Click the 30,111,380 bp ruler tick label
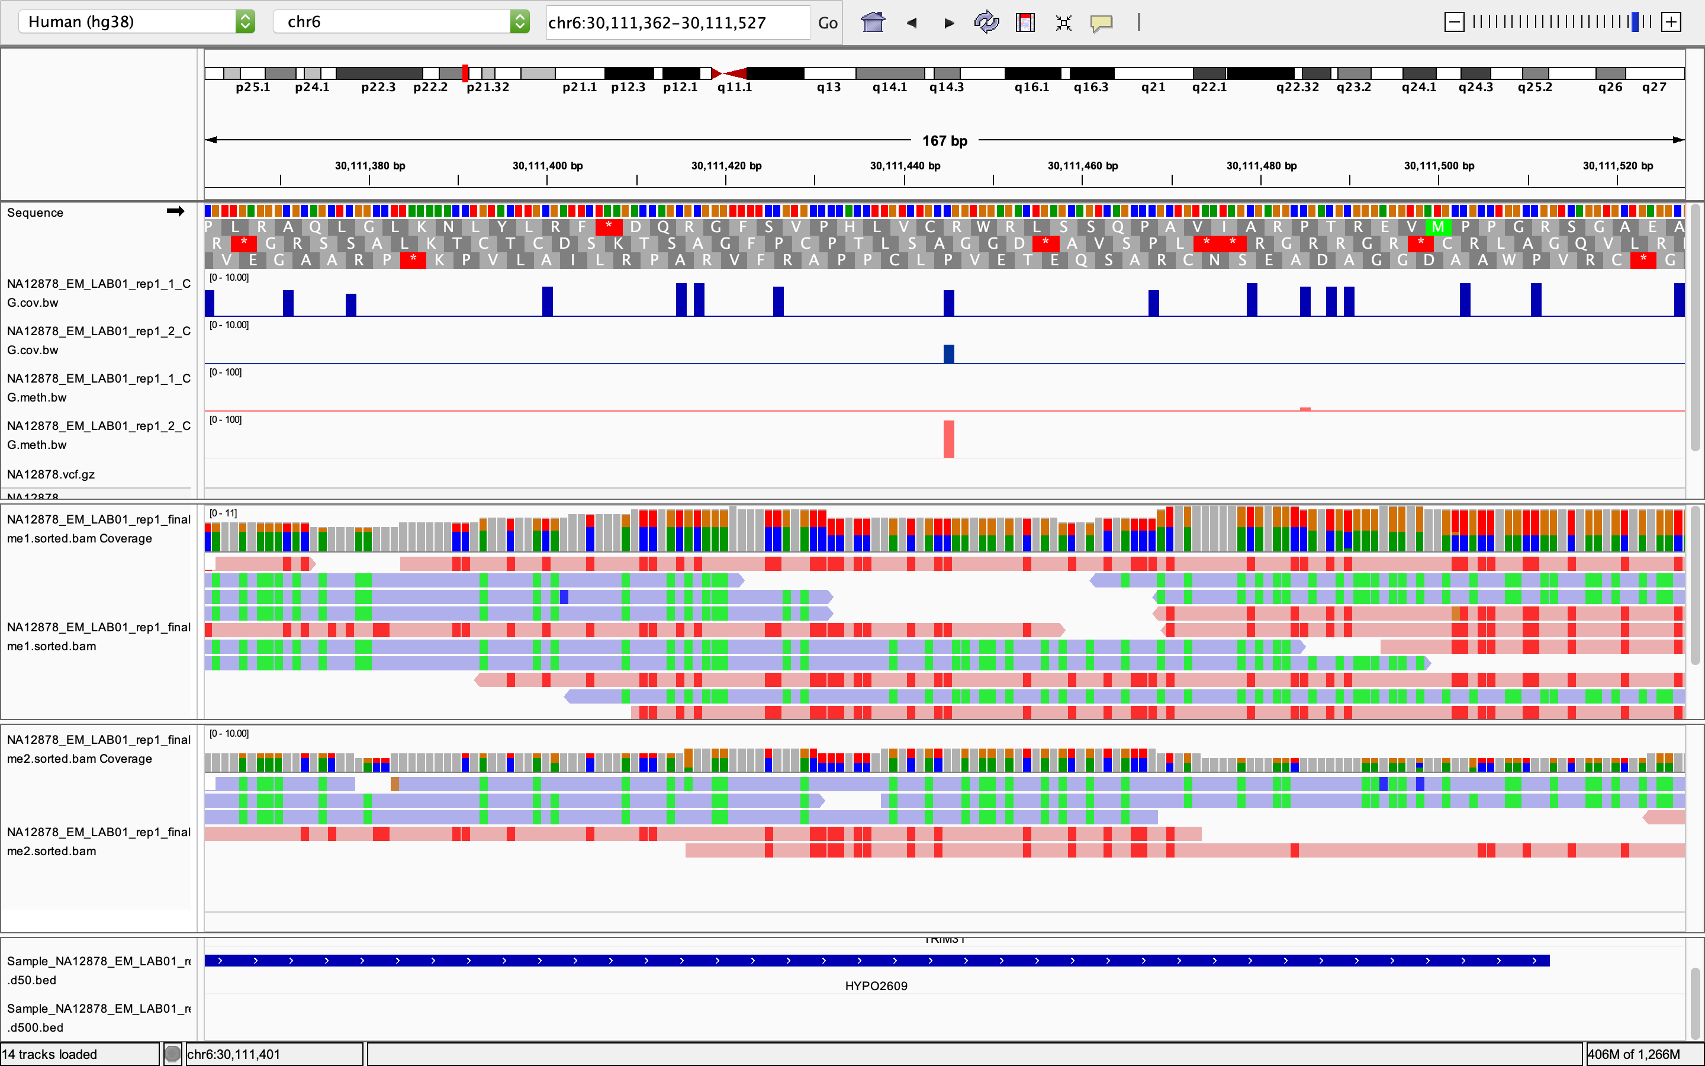This screenshot has width=1705, height=1066. [x=370, y=166]
